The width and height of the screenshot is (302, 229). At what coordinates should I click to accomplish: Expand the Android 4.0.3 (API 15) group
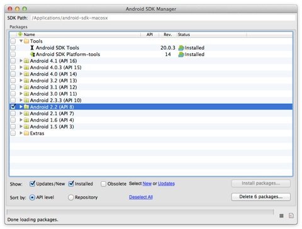(x=21, y=67)
